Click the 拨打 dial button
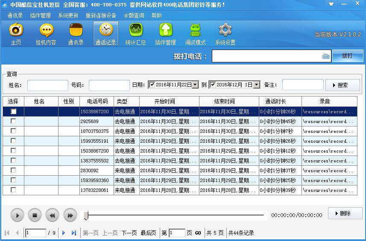 point(348,56)
